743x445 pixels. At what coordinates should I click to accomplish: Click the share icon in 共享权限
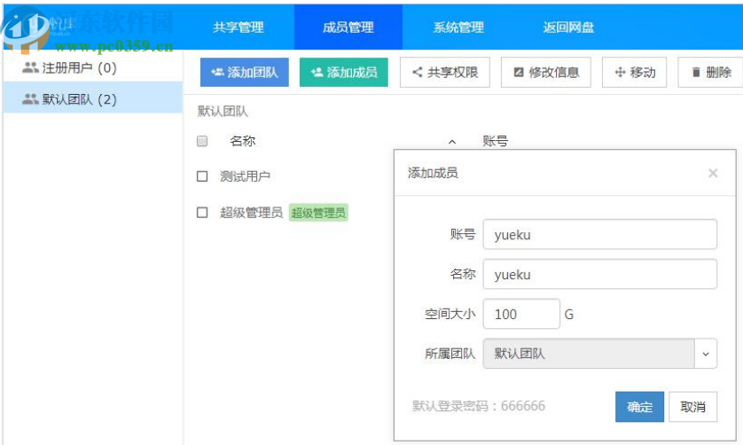click(x=417, y=72)
